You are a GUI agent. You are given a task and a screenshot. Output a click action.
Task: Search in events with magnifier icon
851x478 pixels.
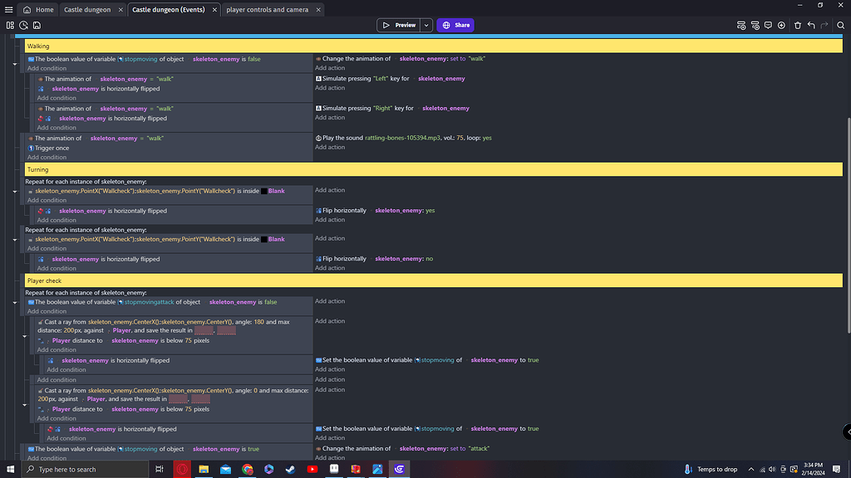[841, 26]
